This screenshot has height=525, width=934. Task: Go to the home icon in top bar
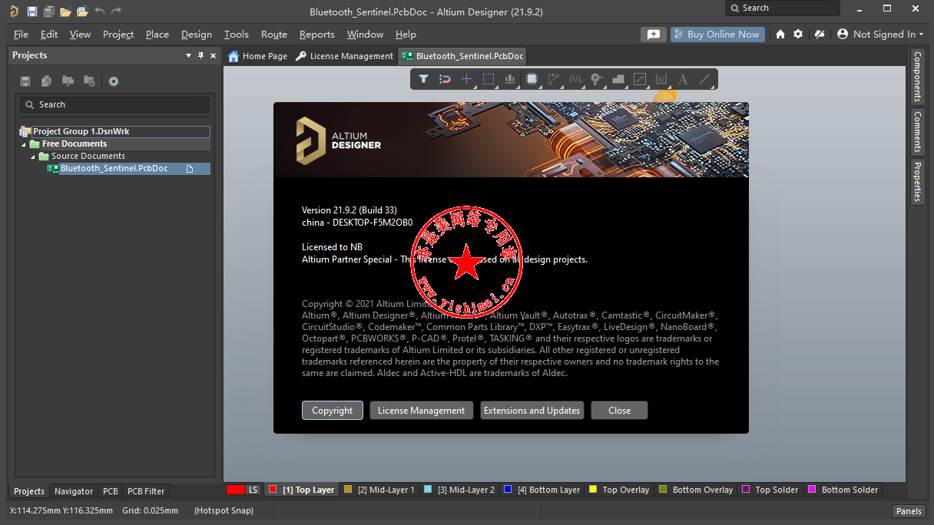(x=780, y=35)
